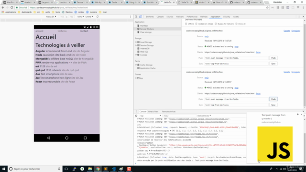Switch to Chrome in the taskbar

pos(98,169)
